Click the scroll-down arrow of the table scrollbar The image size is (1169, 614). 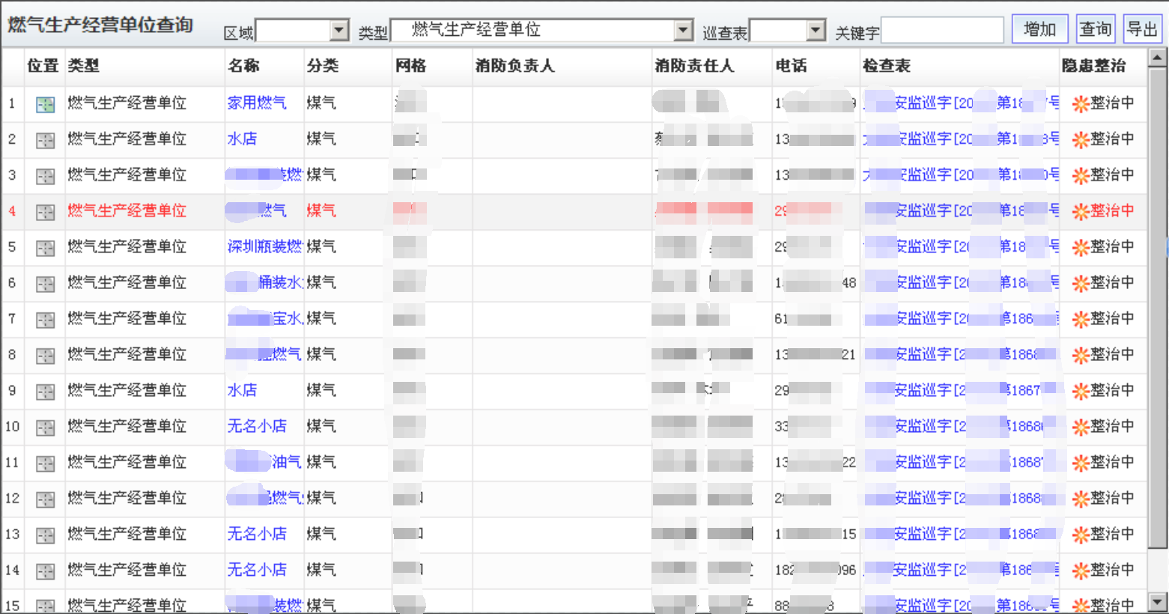(1157, 601)
